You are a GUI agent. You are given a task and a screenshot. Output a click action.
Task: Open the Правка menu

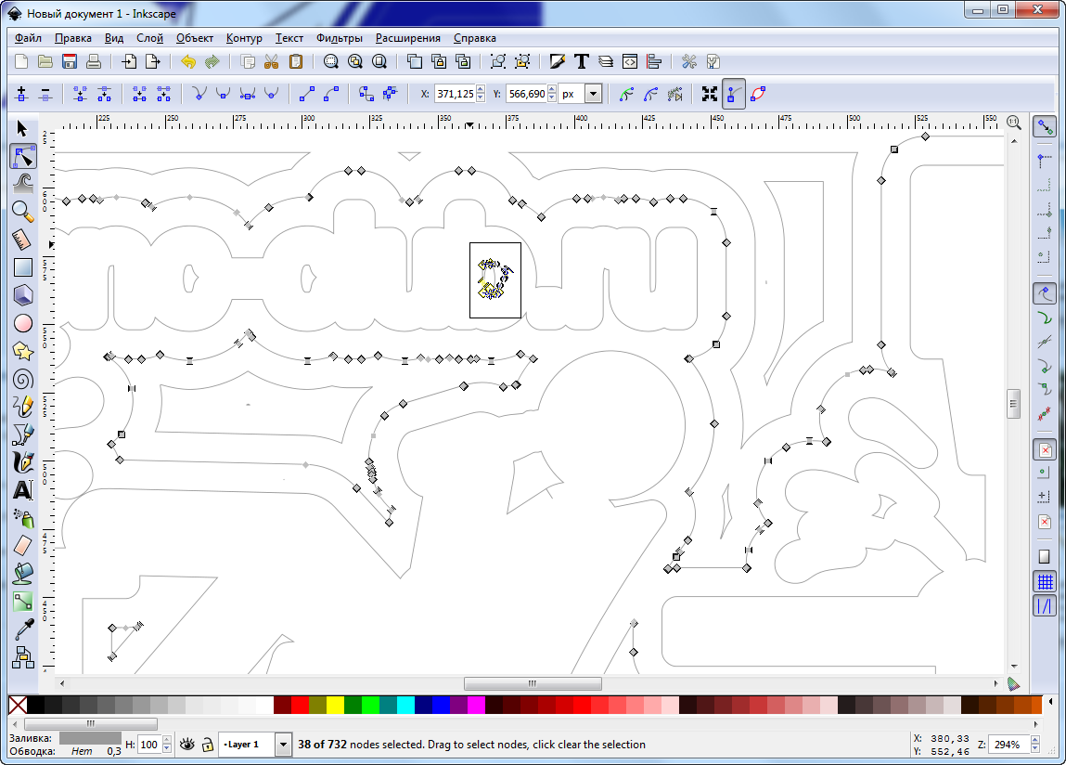click(x=72, y=38)
